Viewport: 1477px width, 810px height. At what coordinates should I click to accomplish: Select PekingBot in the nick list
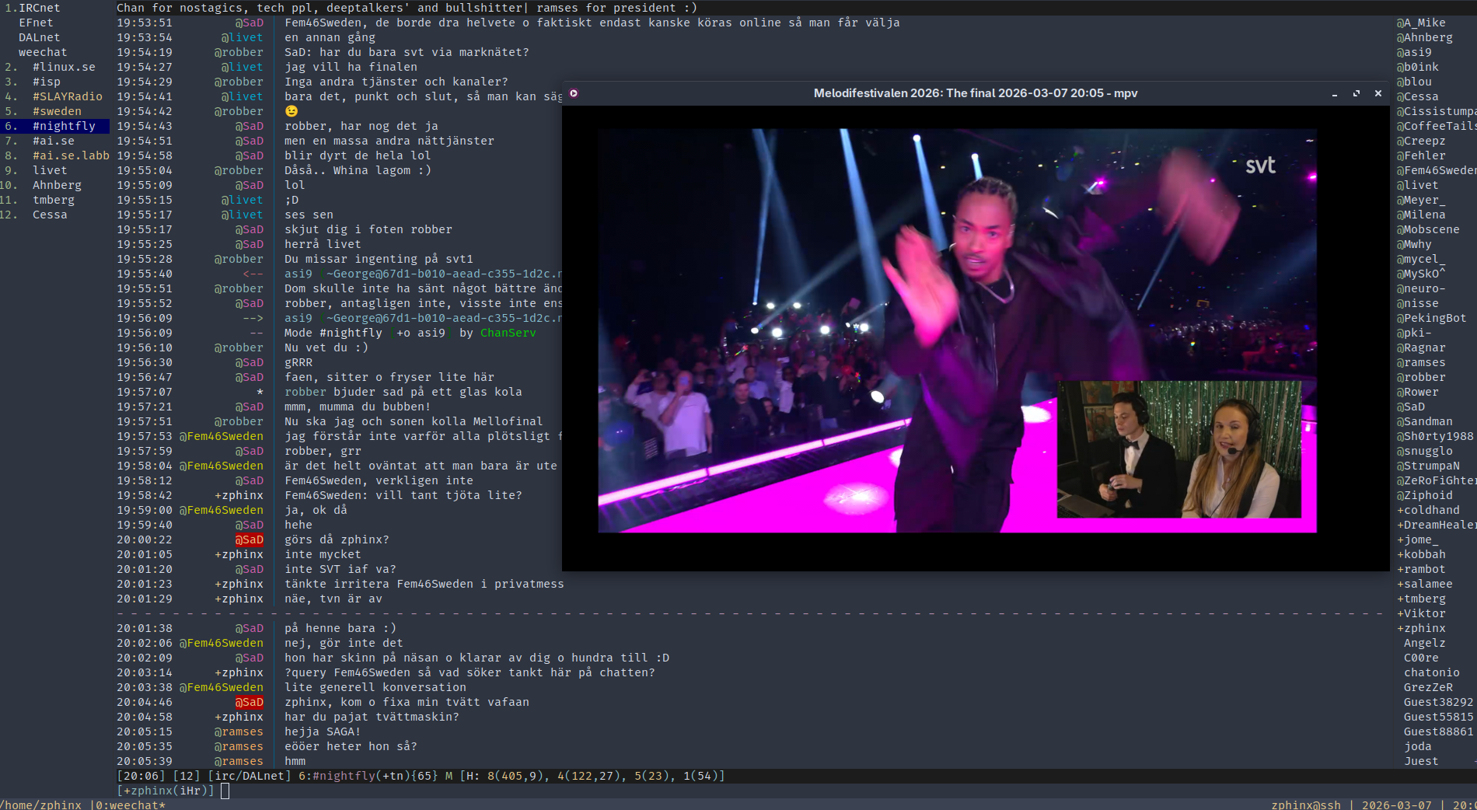click(1434, 318)
